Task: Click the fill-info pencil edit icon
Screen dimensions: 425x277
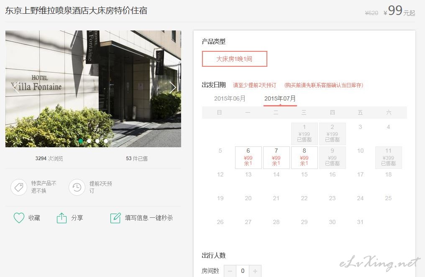Action: (x=115, y=218)
